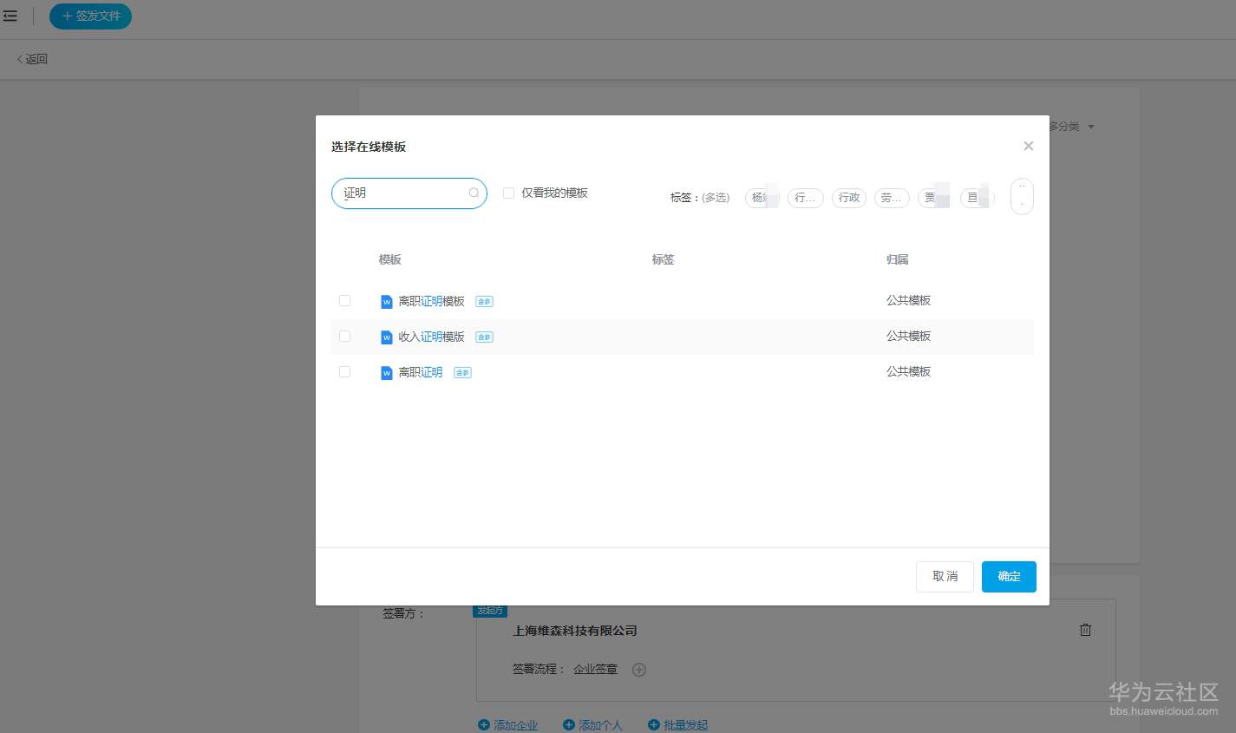Click the 添加企业 link
The width and height of the screenshot is (1236, 733).
point(508,725)
